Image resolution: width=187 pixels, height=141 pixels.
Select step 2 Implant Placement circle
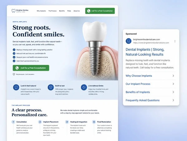tap(40, 122)
